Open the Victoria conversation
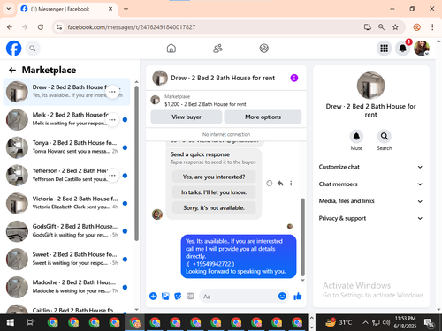Viewport: 442px width, 331px height. [66, 203]
